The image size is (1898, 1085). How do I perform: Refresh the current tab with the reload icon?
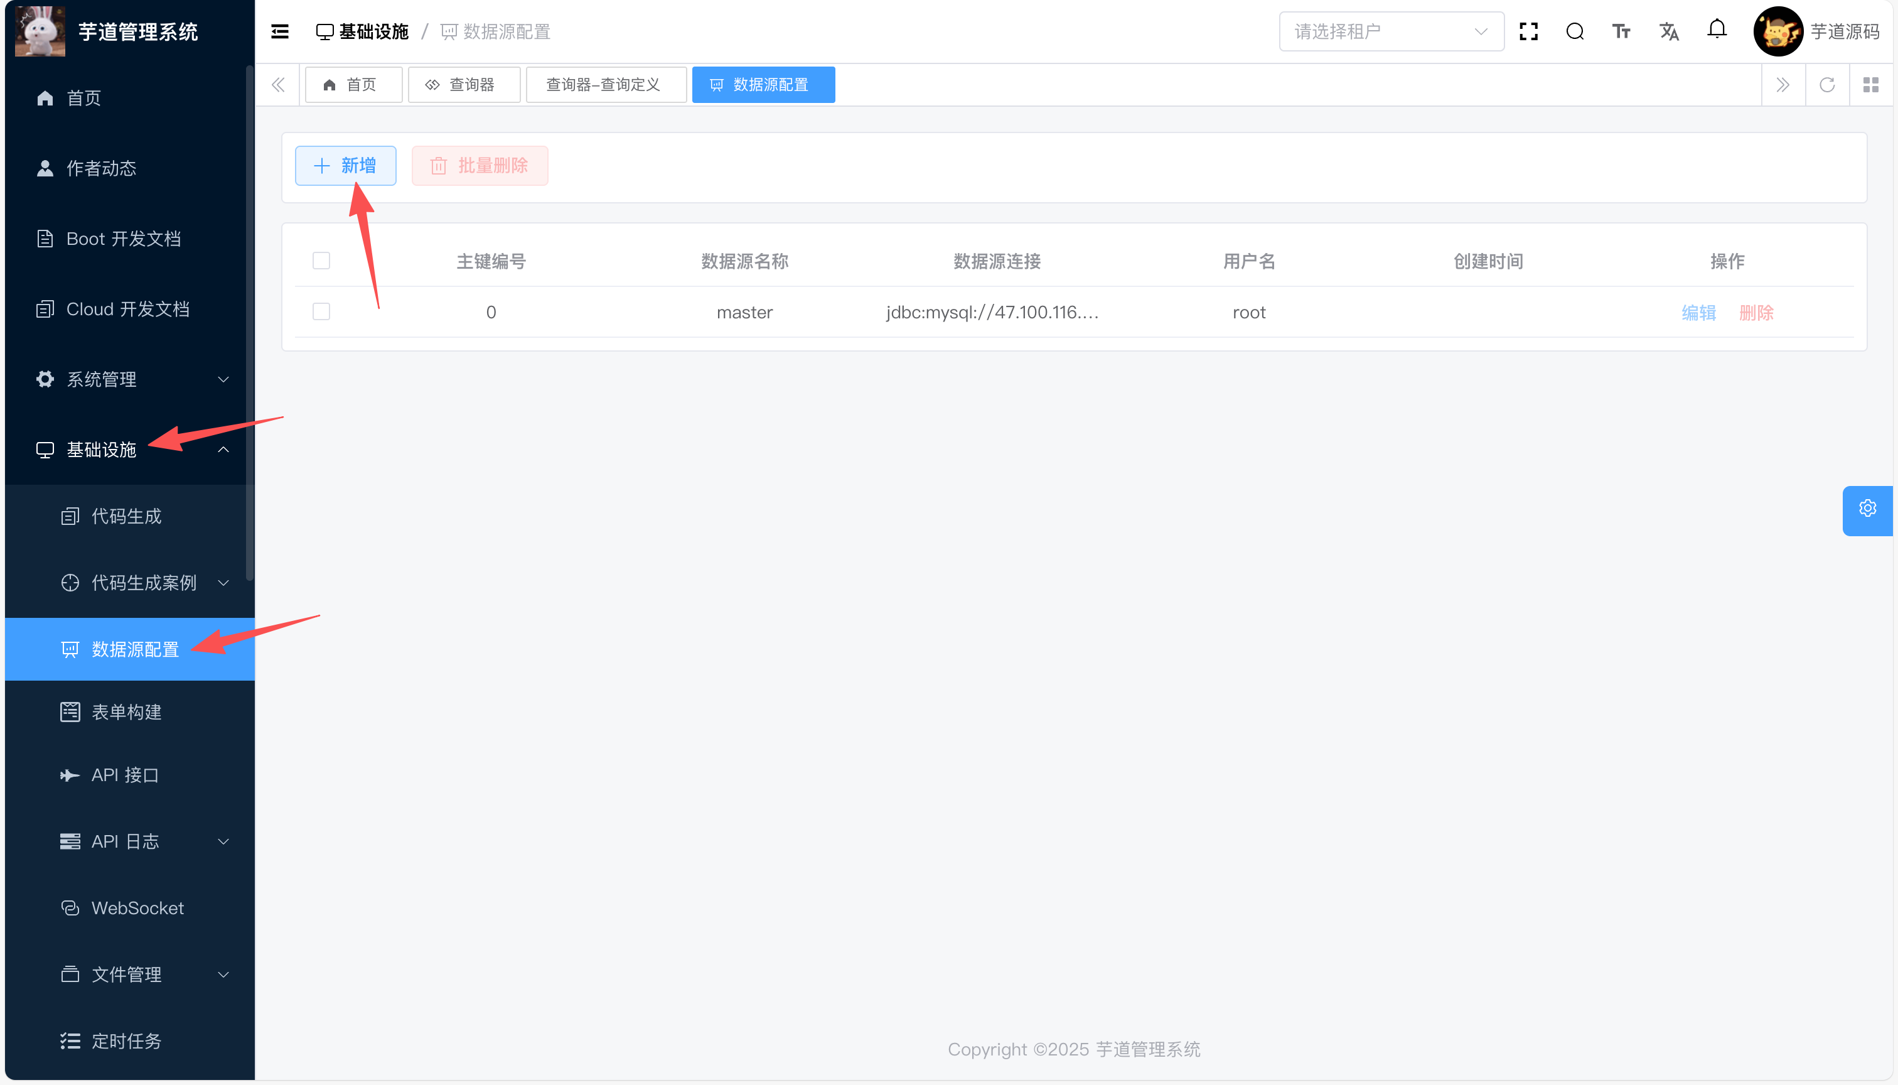[1827, 85]
